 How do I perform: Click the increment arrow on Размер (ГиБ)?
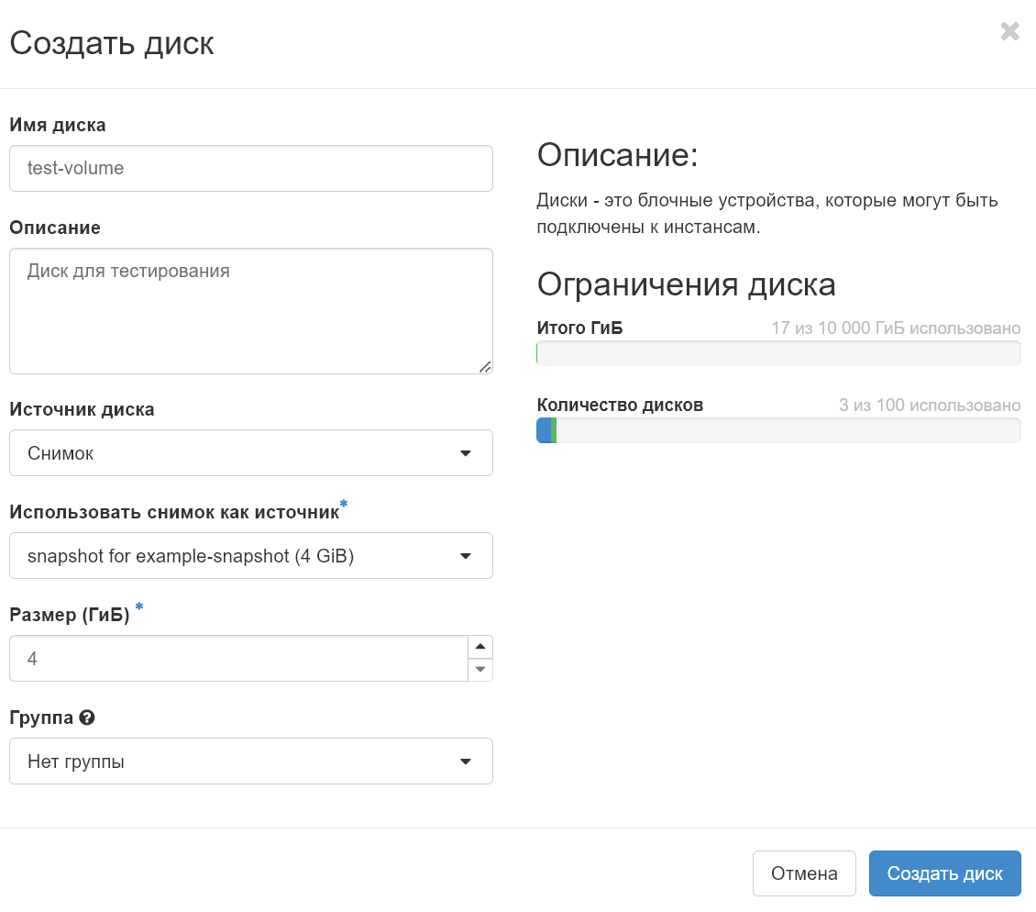479,646
